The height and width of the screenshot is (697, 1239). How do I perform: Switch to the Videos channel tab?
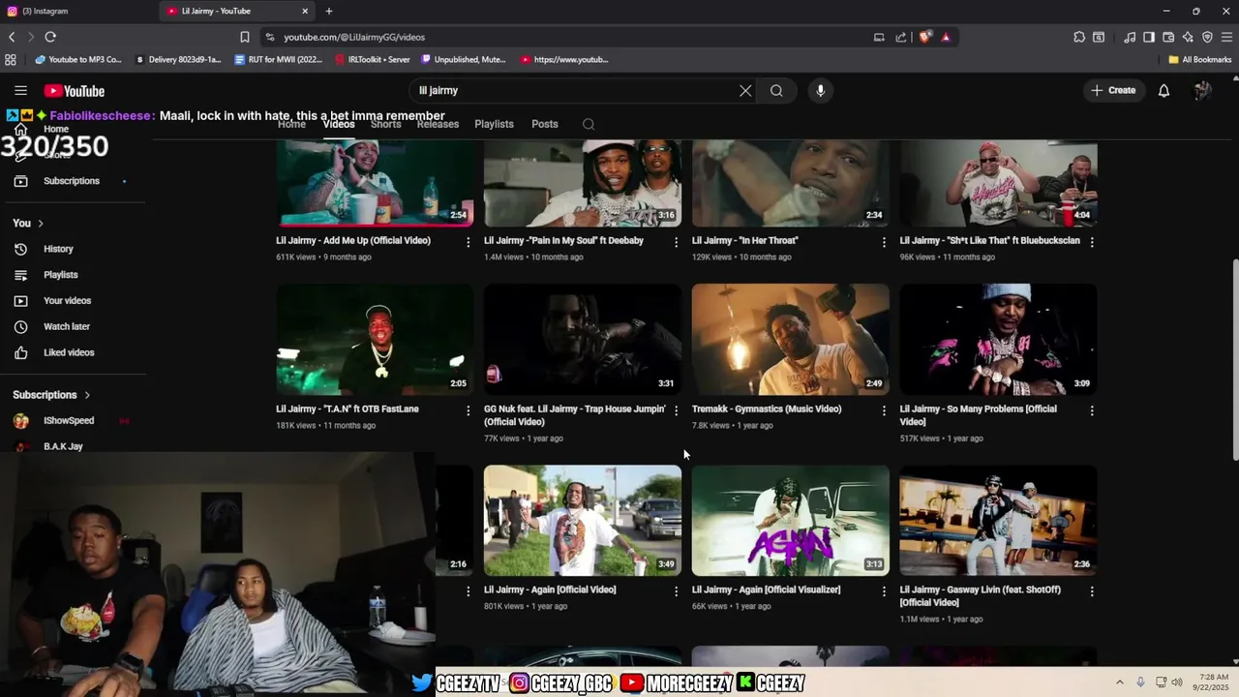click(339, 124)
